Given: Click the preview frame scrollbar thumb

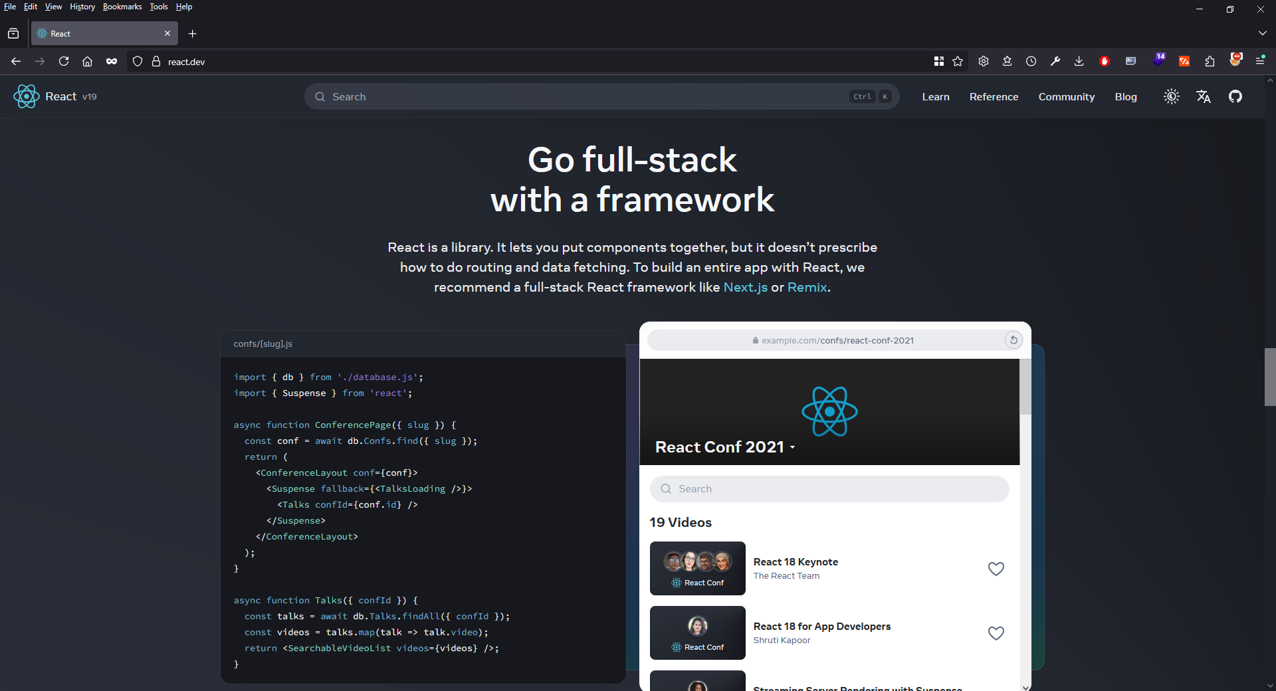Looking at the screenshot, I should click(1025, 387).
